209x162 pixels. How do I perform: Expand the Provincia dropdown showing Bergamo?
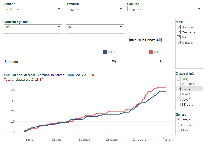[x=95, y=9]
